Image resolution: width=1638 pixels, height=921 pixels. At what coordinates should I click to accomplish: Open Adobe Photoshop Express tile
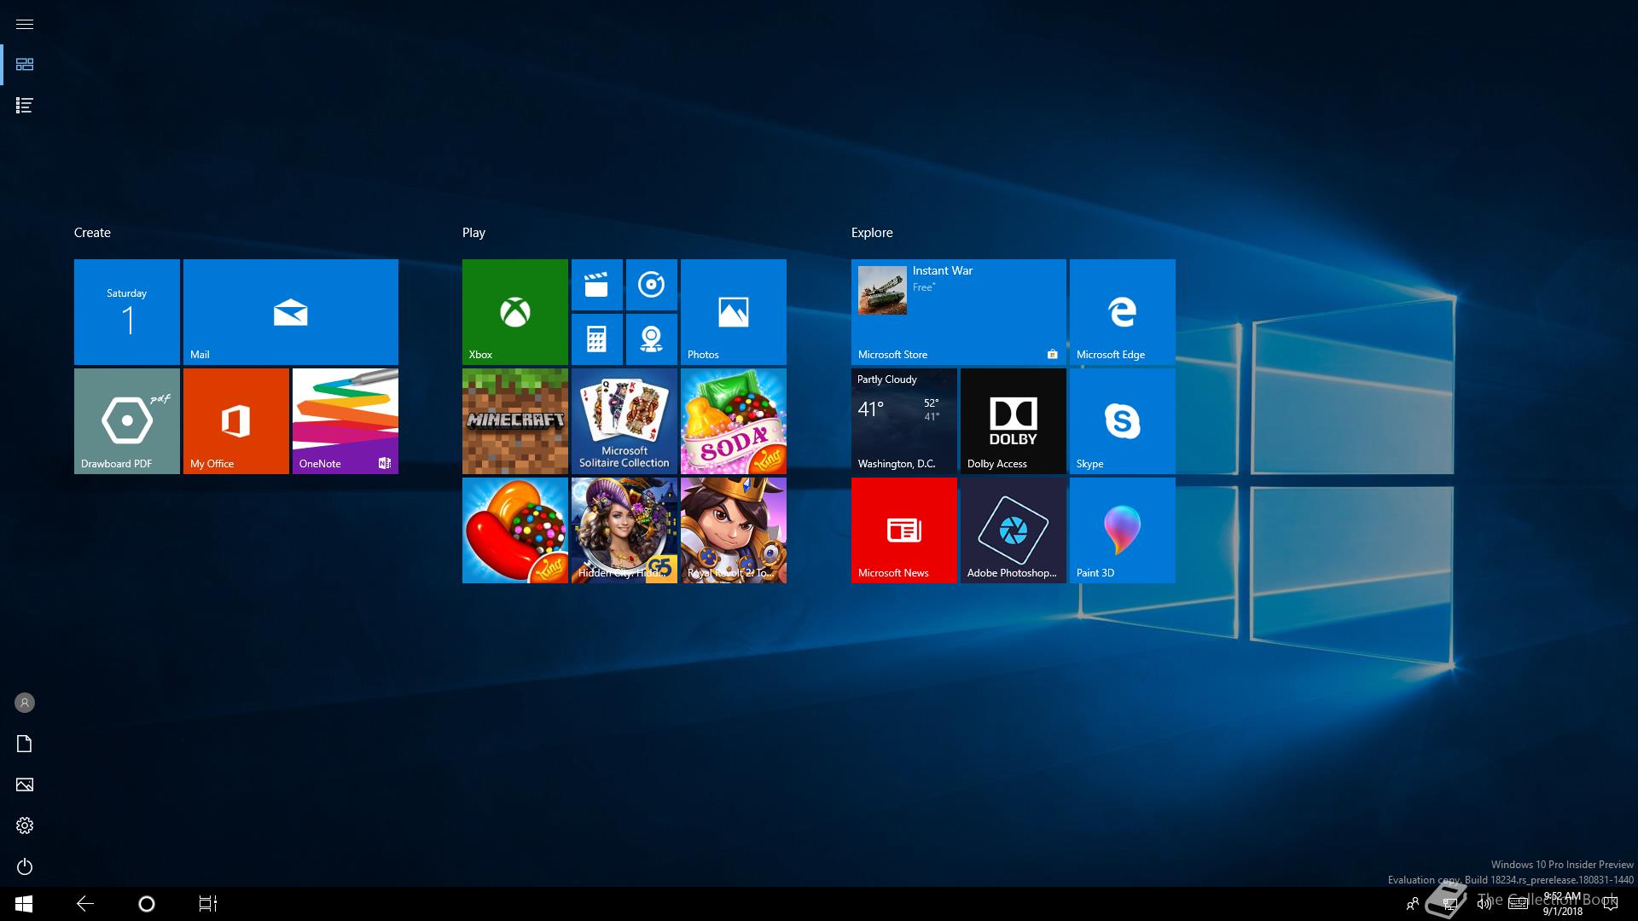pos(1014,530)
